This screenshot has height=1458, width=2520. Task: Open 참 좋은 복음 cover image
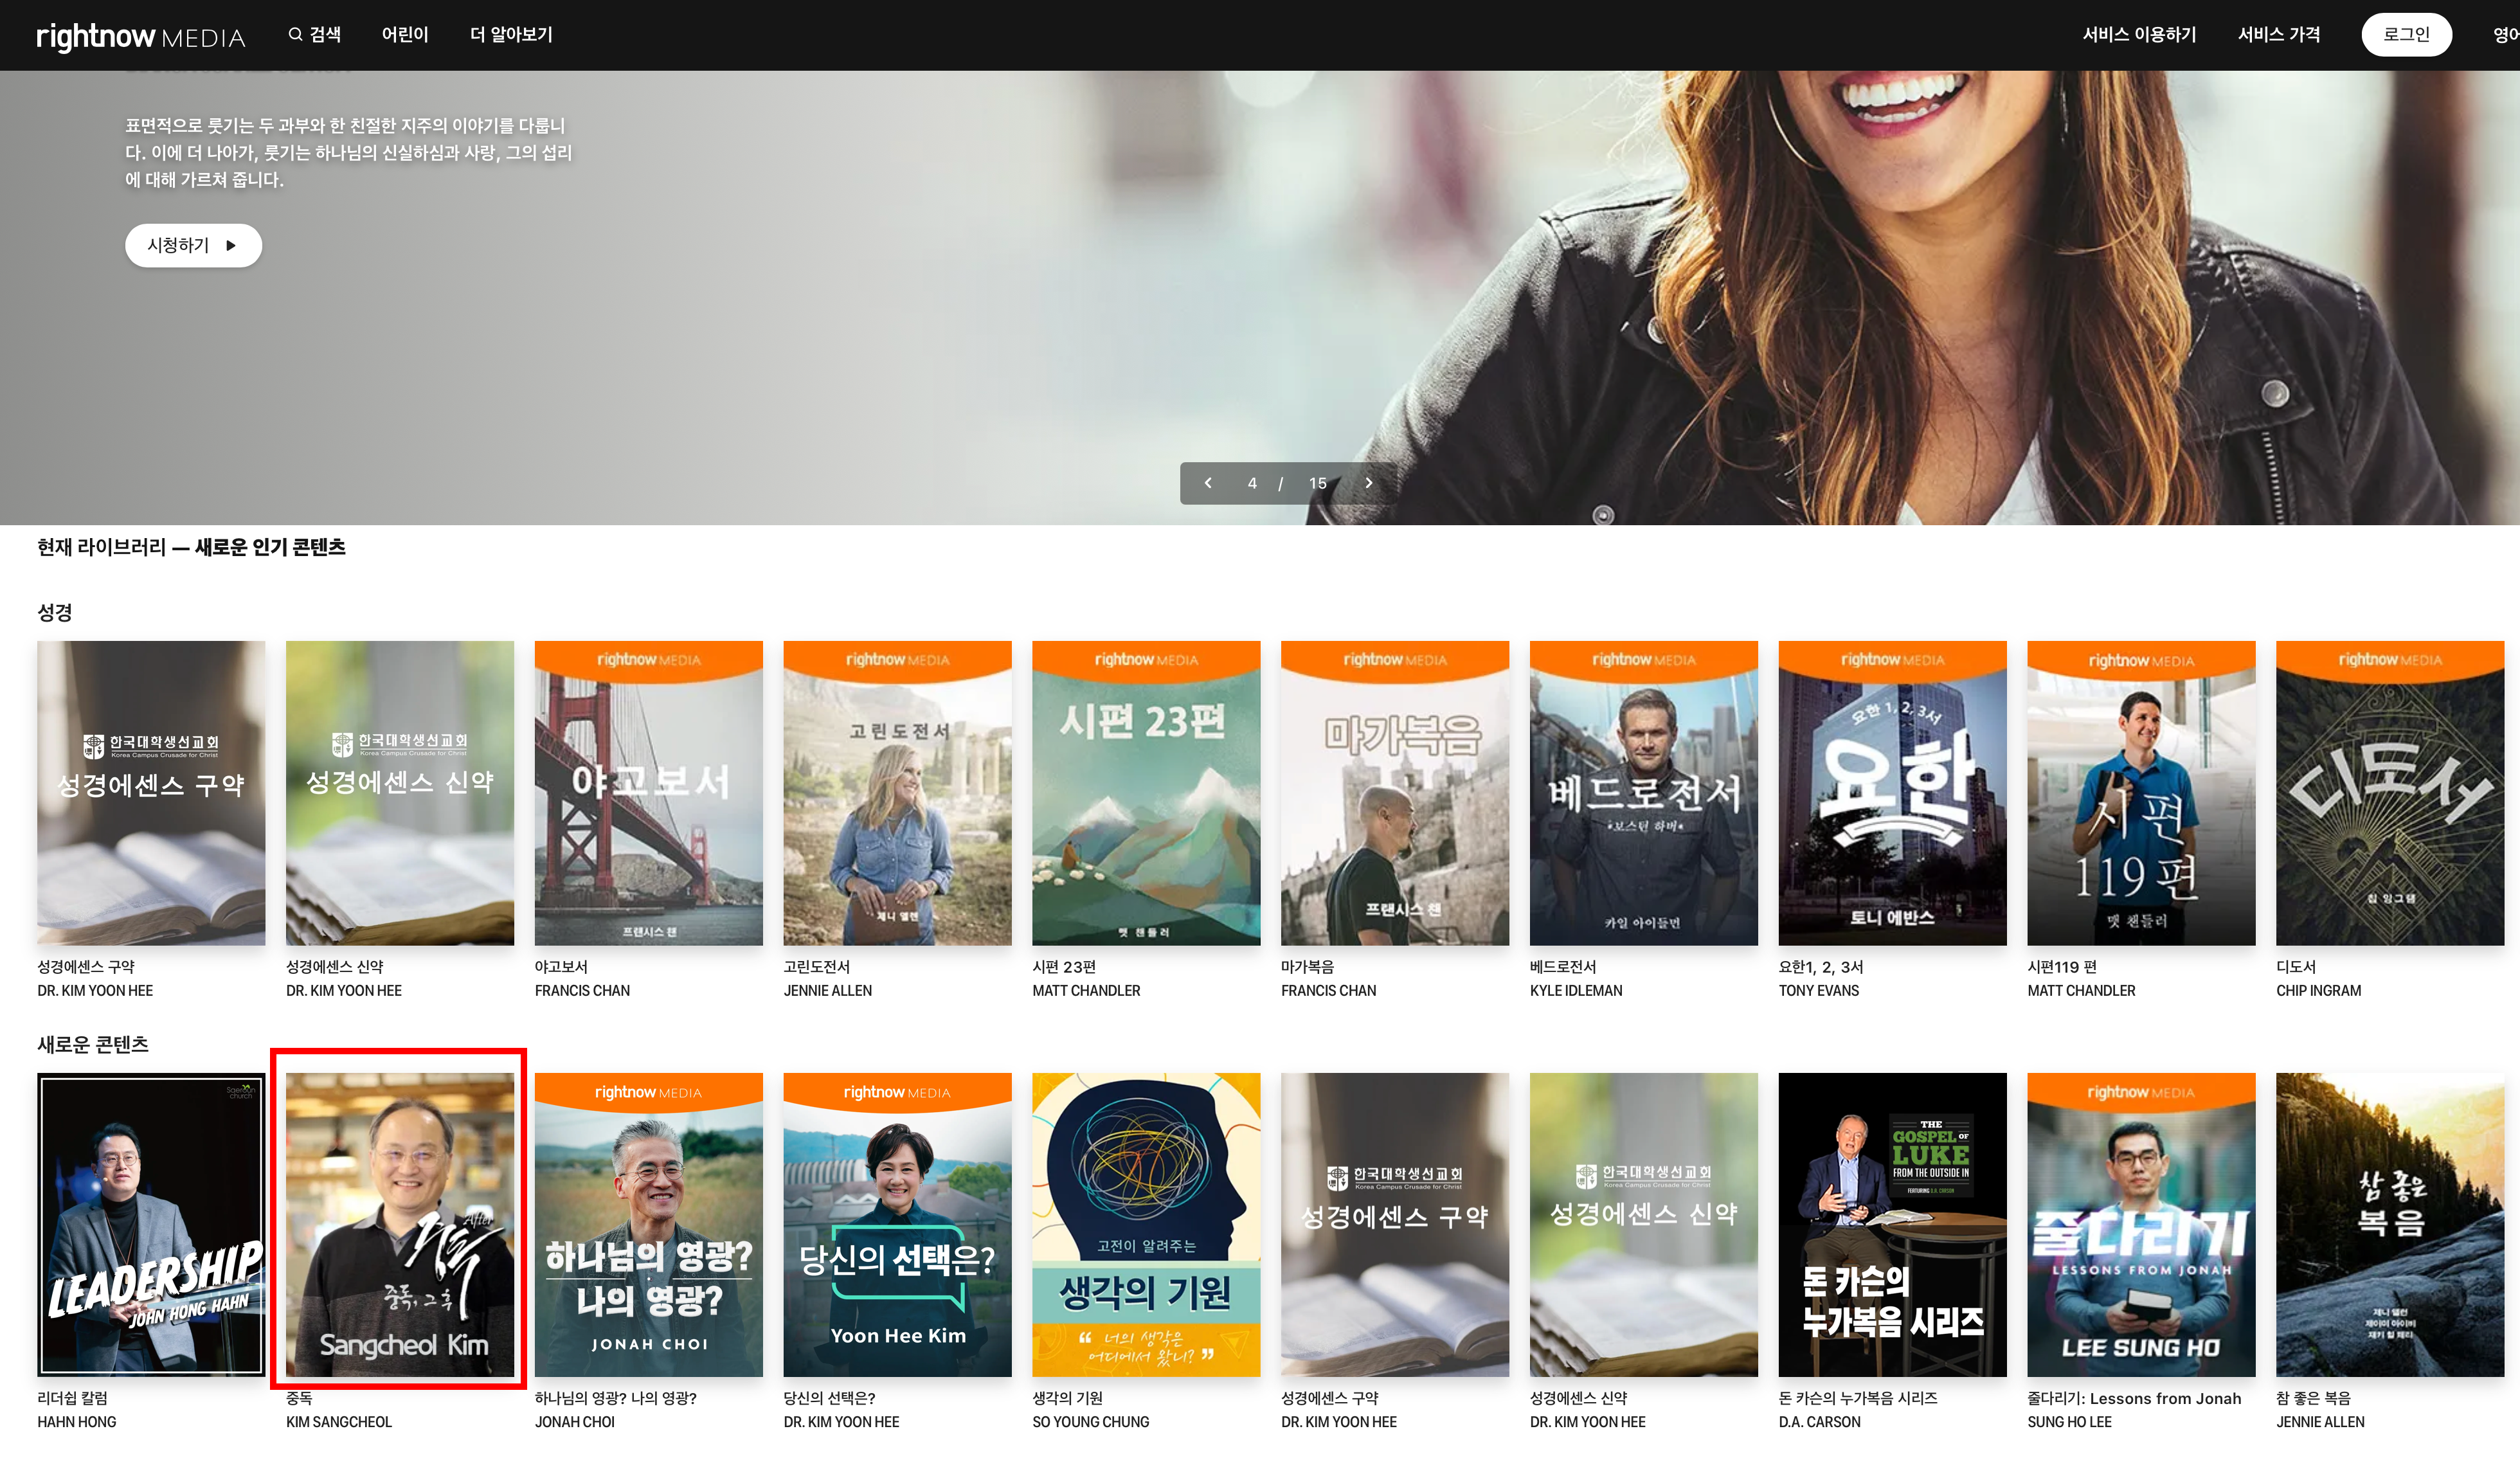click(x=2390, y=1225)
